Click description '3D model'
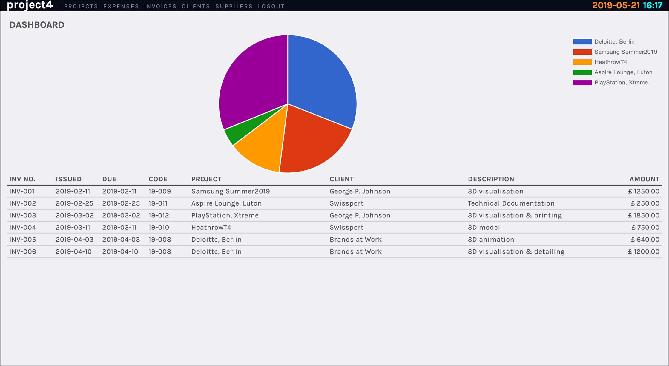The width and height of the screenshot is (669, 366). pyautogui.click(x=484, y=228)
